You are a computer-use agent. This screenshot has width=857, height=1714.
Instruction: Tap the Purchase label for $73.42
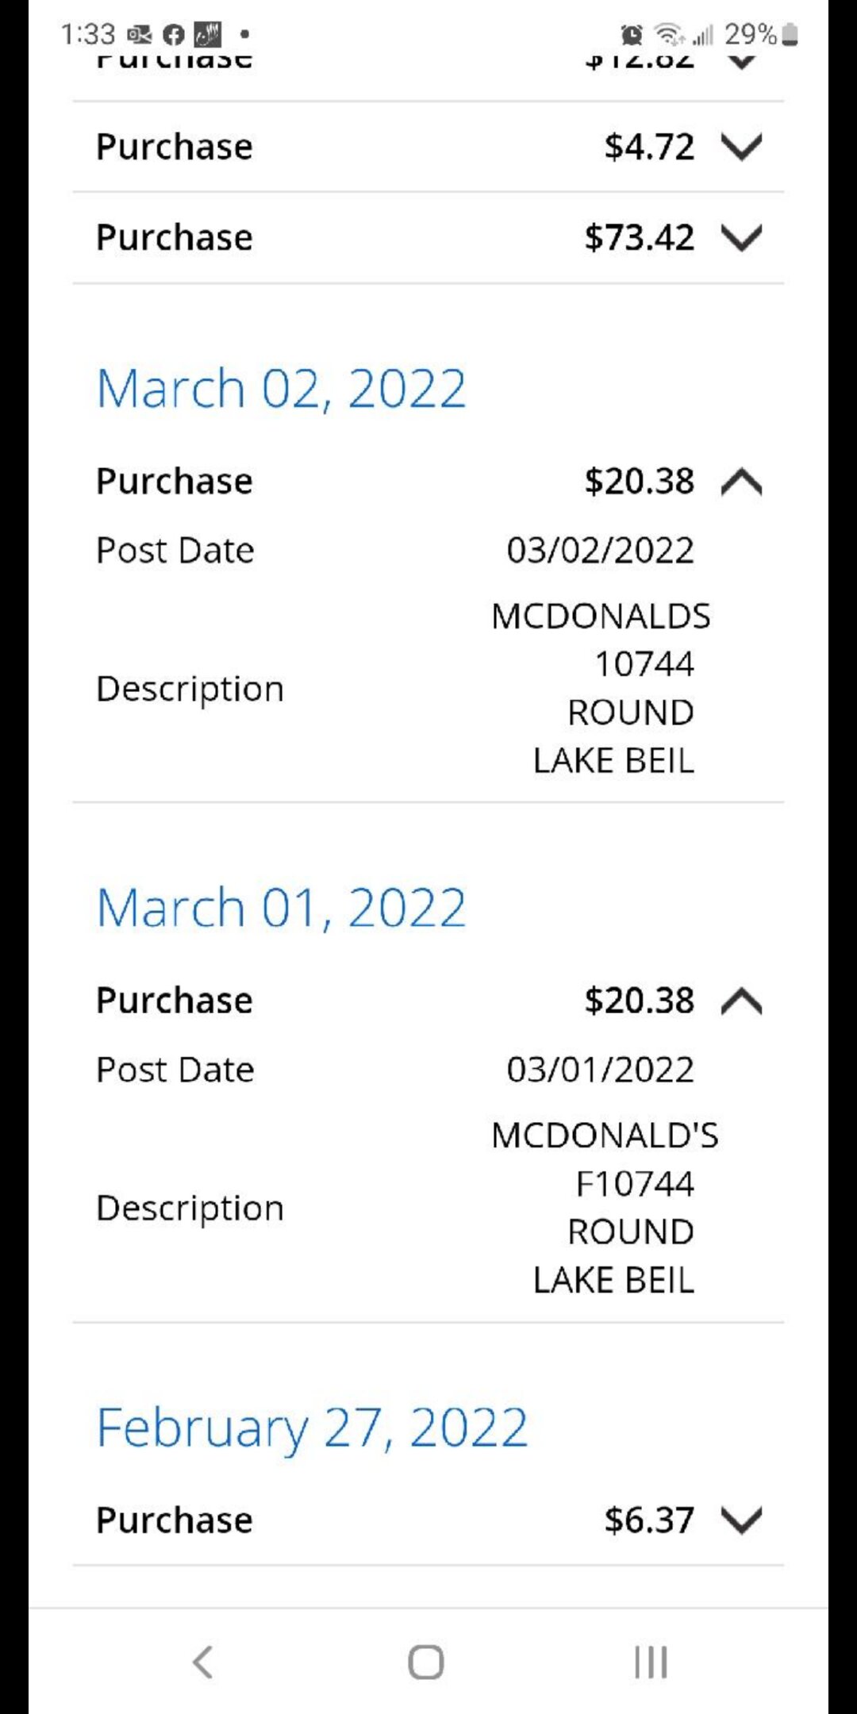pyautogui.click(x=175, y=237)
